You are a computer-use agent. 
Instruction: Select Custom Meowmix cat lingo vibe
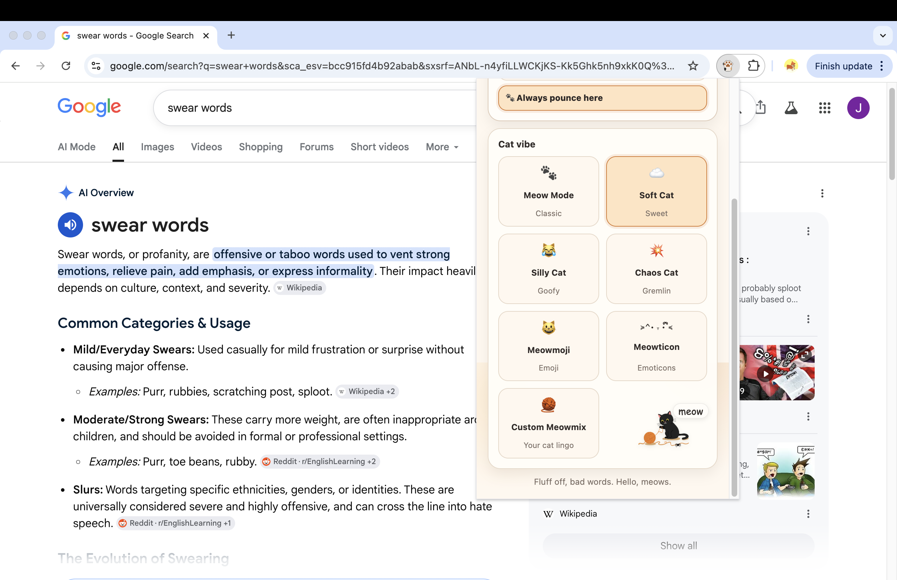click(548, 423)
